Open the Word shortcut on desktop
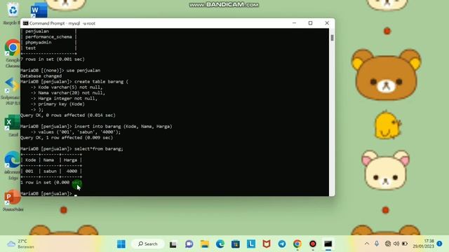Screen dimensions: 449x252 coord(39,10)
